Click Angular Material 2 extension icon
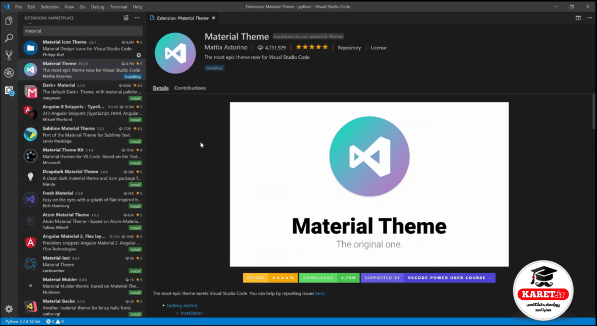Screen dimensions: 597x326 pos(30,242)
